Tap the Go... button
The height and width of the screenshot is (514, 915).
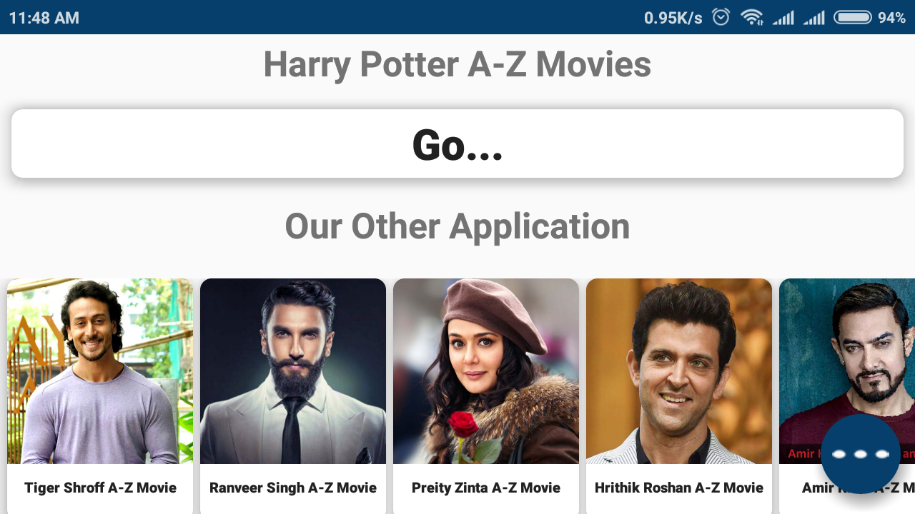tap(457, 143)
